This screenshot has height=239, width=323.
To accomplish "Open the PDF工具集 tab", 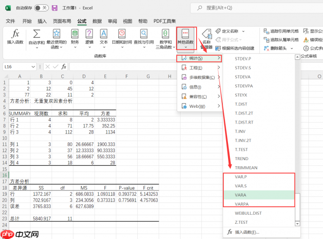I will pyautogui.click(x=165, y=21).
